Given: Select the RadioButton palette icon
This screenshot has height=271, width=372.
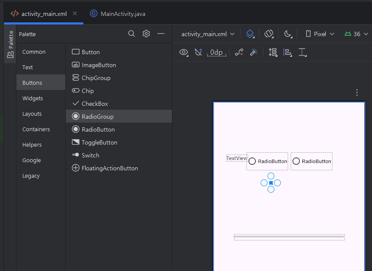Looking at the screenshot, I should point(75,129).
